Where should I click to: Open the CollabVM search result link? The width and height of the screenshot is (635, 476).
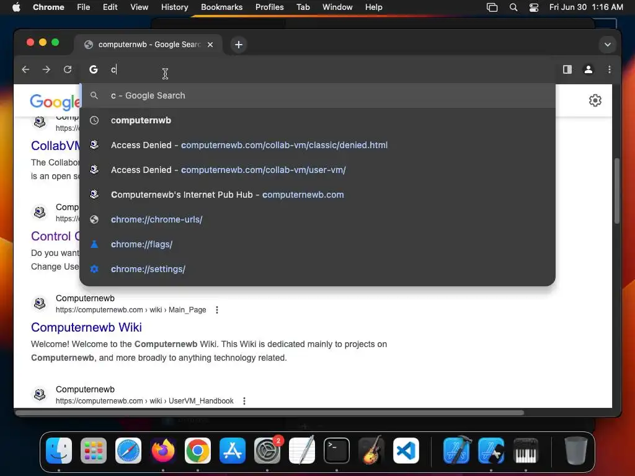[x=55, y=145]
